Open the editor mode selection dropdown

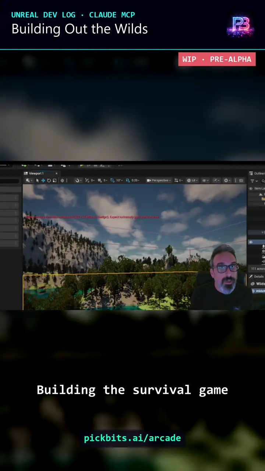click(29, 180)
